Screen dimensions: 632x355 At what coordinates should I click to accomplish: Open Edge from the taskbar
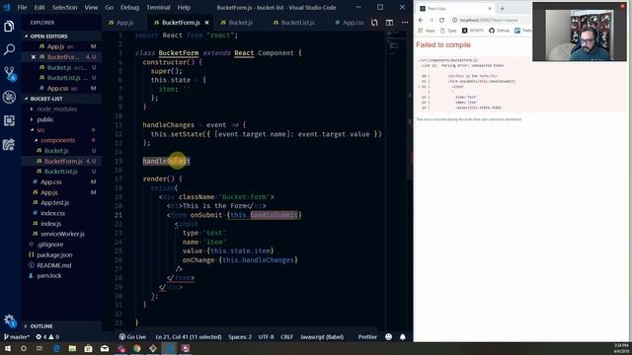56,348
